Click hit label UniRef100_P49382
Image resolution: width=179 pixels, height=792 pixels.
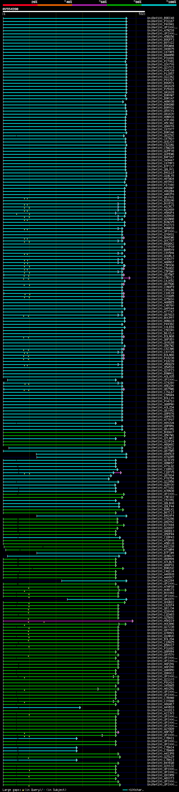161,324
